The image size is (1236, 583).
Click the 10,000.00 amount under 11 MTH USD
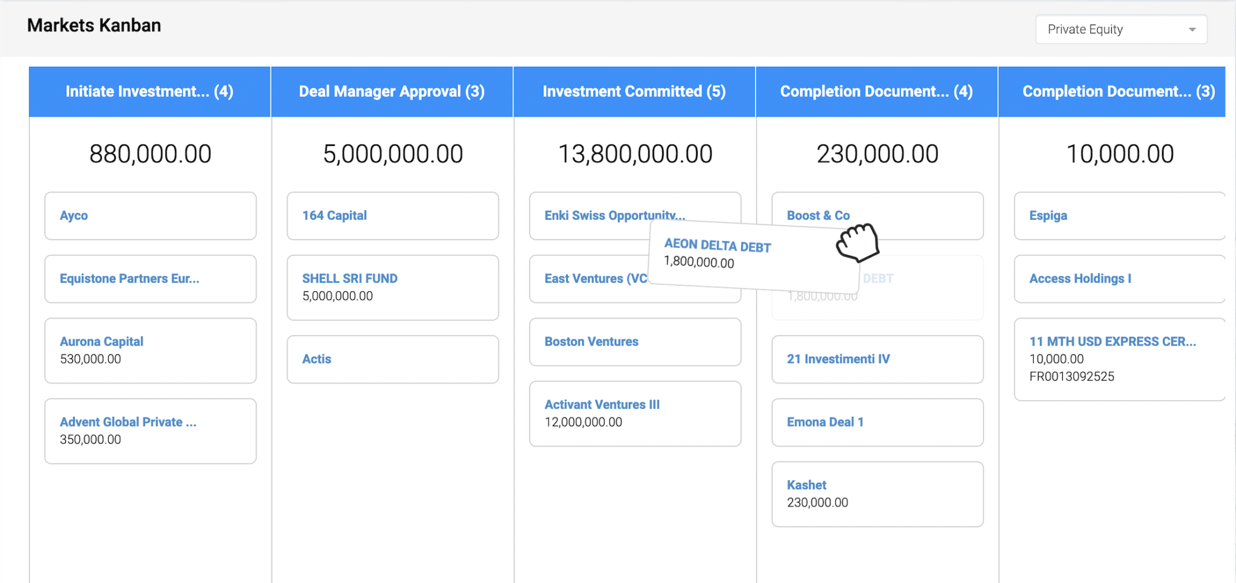point(1057,359)
